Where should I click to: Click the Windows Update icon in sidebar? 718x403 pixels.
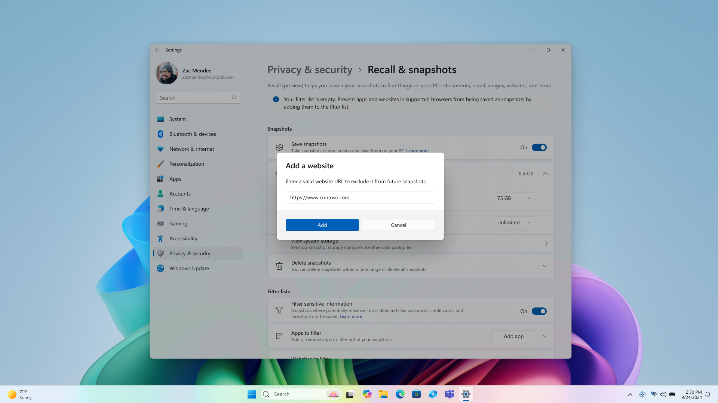(160, 268)
